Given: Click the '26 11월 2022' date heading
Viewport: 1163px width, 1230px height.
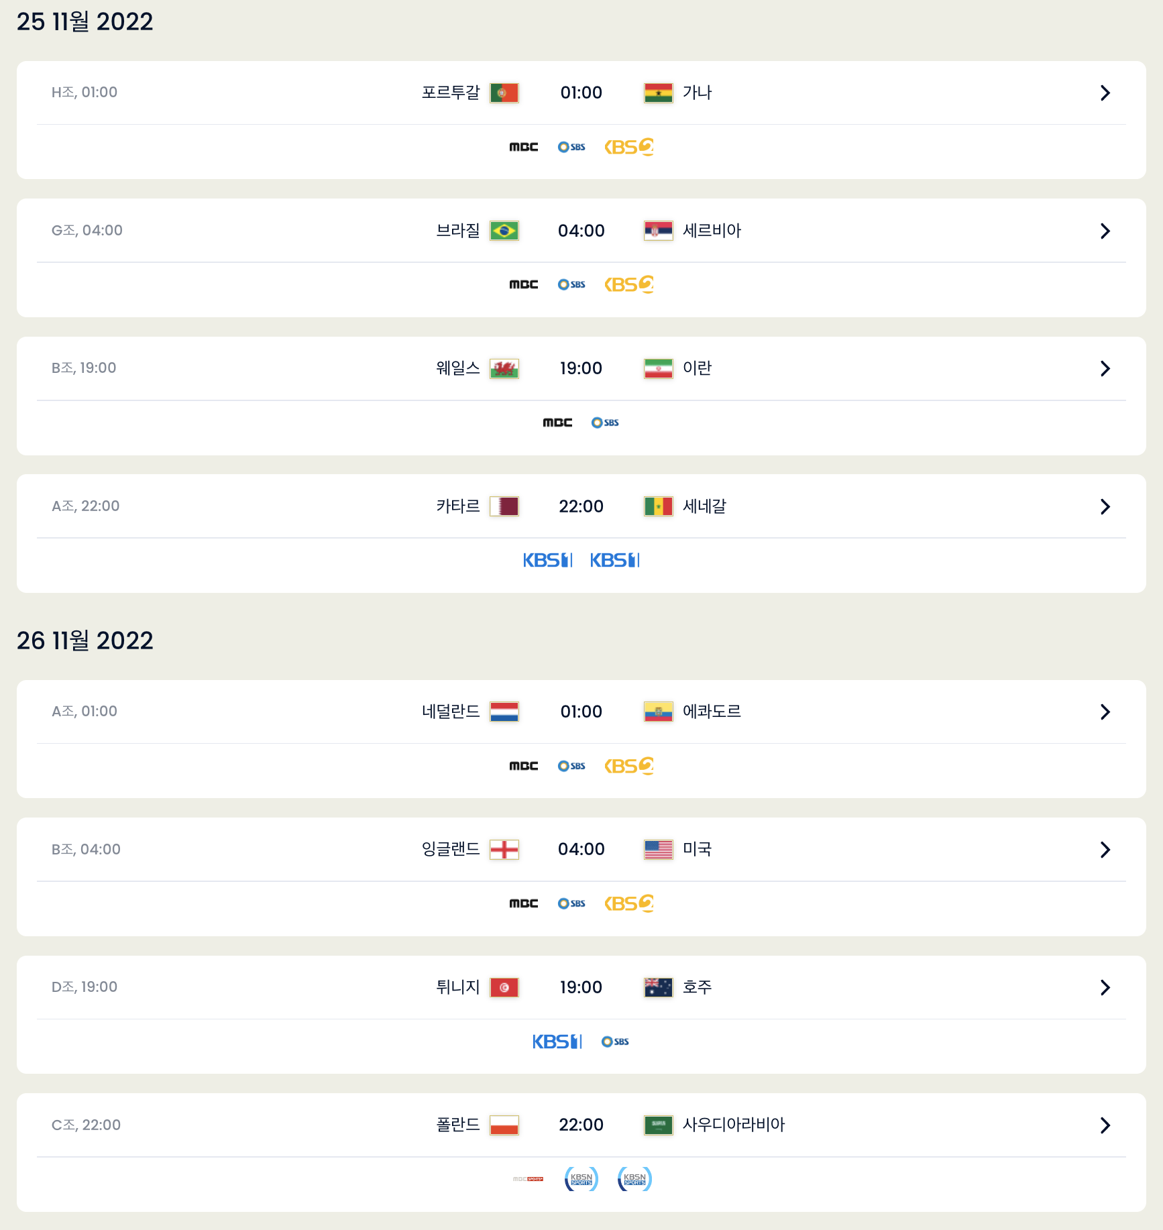Looking at the screenshot, I should tap(85, 640).
